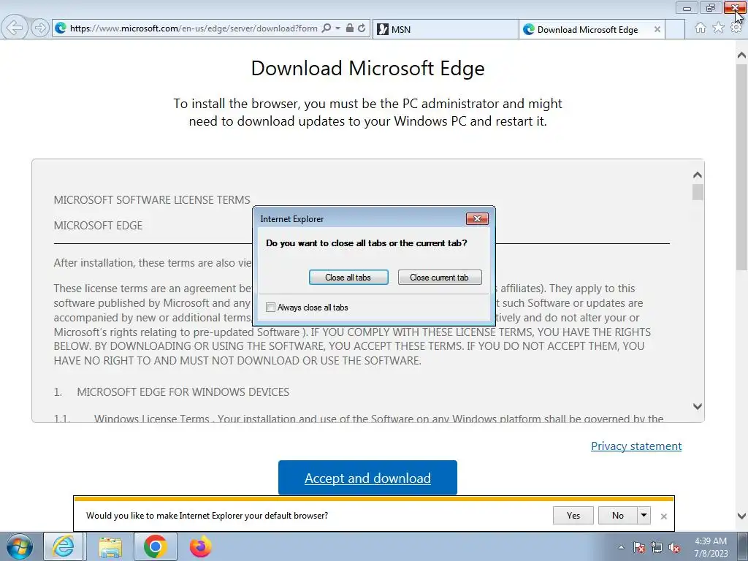Launch Google Chrome from the taskbar
748x561 pixels.
(x=155, y=546)
